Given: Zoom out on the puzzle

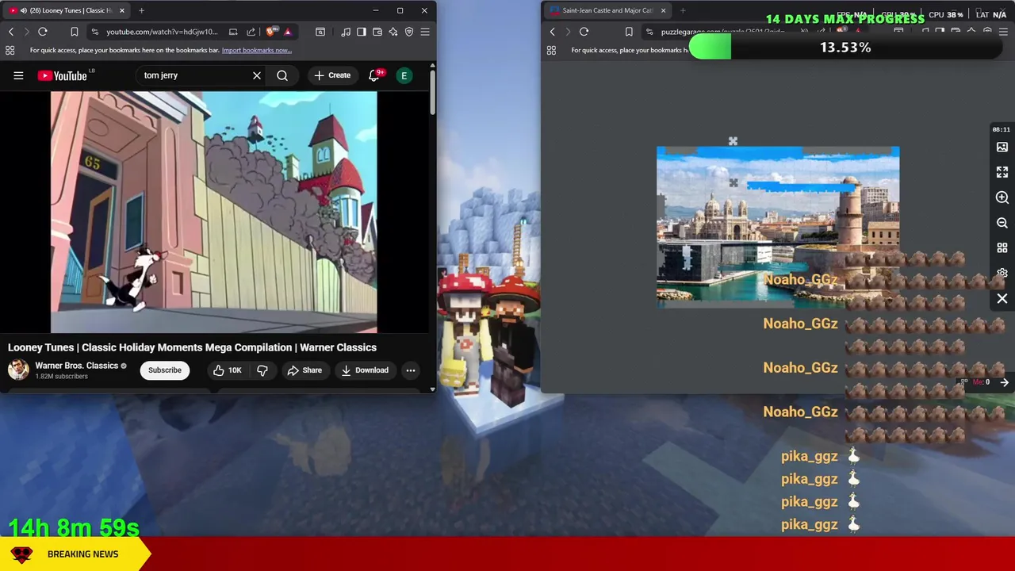Looking at the screenshot, I should tap(1002, 223).
